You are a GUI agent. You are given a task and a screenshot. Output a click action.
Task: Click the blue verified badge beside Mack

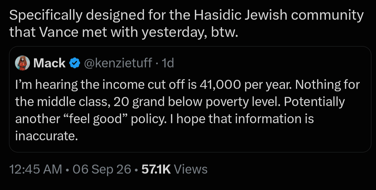click(74, 63)
